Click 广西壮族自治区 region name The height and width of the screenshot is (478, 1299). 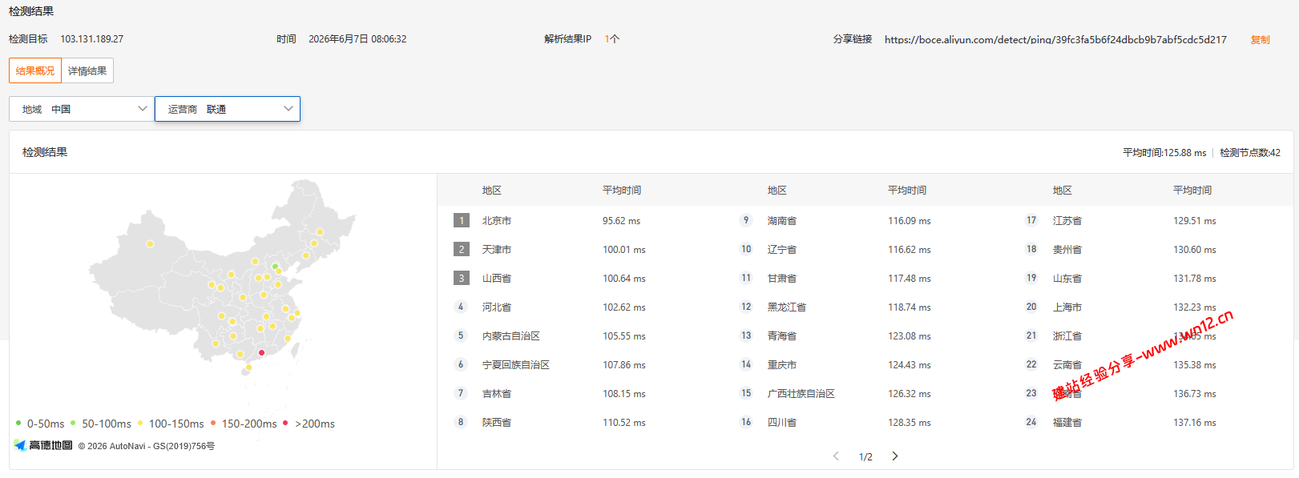tap(801, 394)
